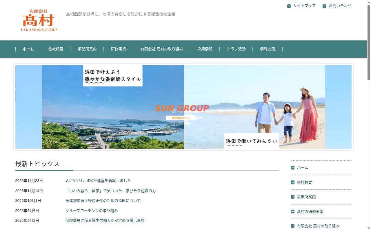This screenshot has width=371, height=231.
Task: Open 会社概要 in the navigation bar
Action: (x=56, y=49)
